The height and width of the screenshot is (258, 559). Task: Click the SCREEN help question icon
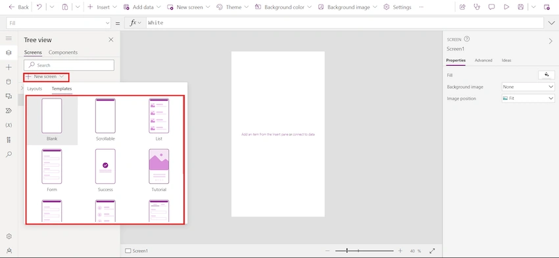coord(467,39)
